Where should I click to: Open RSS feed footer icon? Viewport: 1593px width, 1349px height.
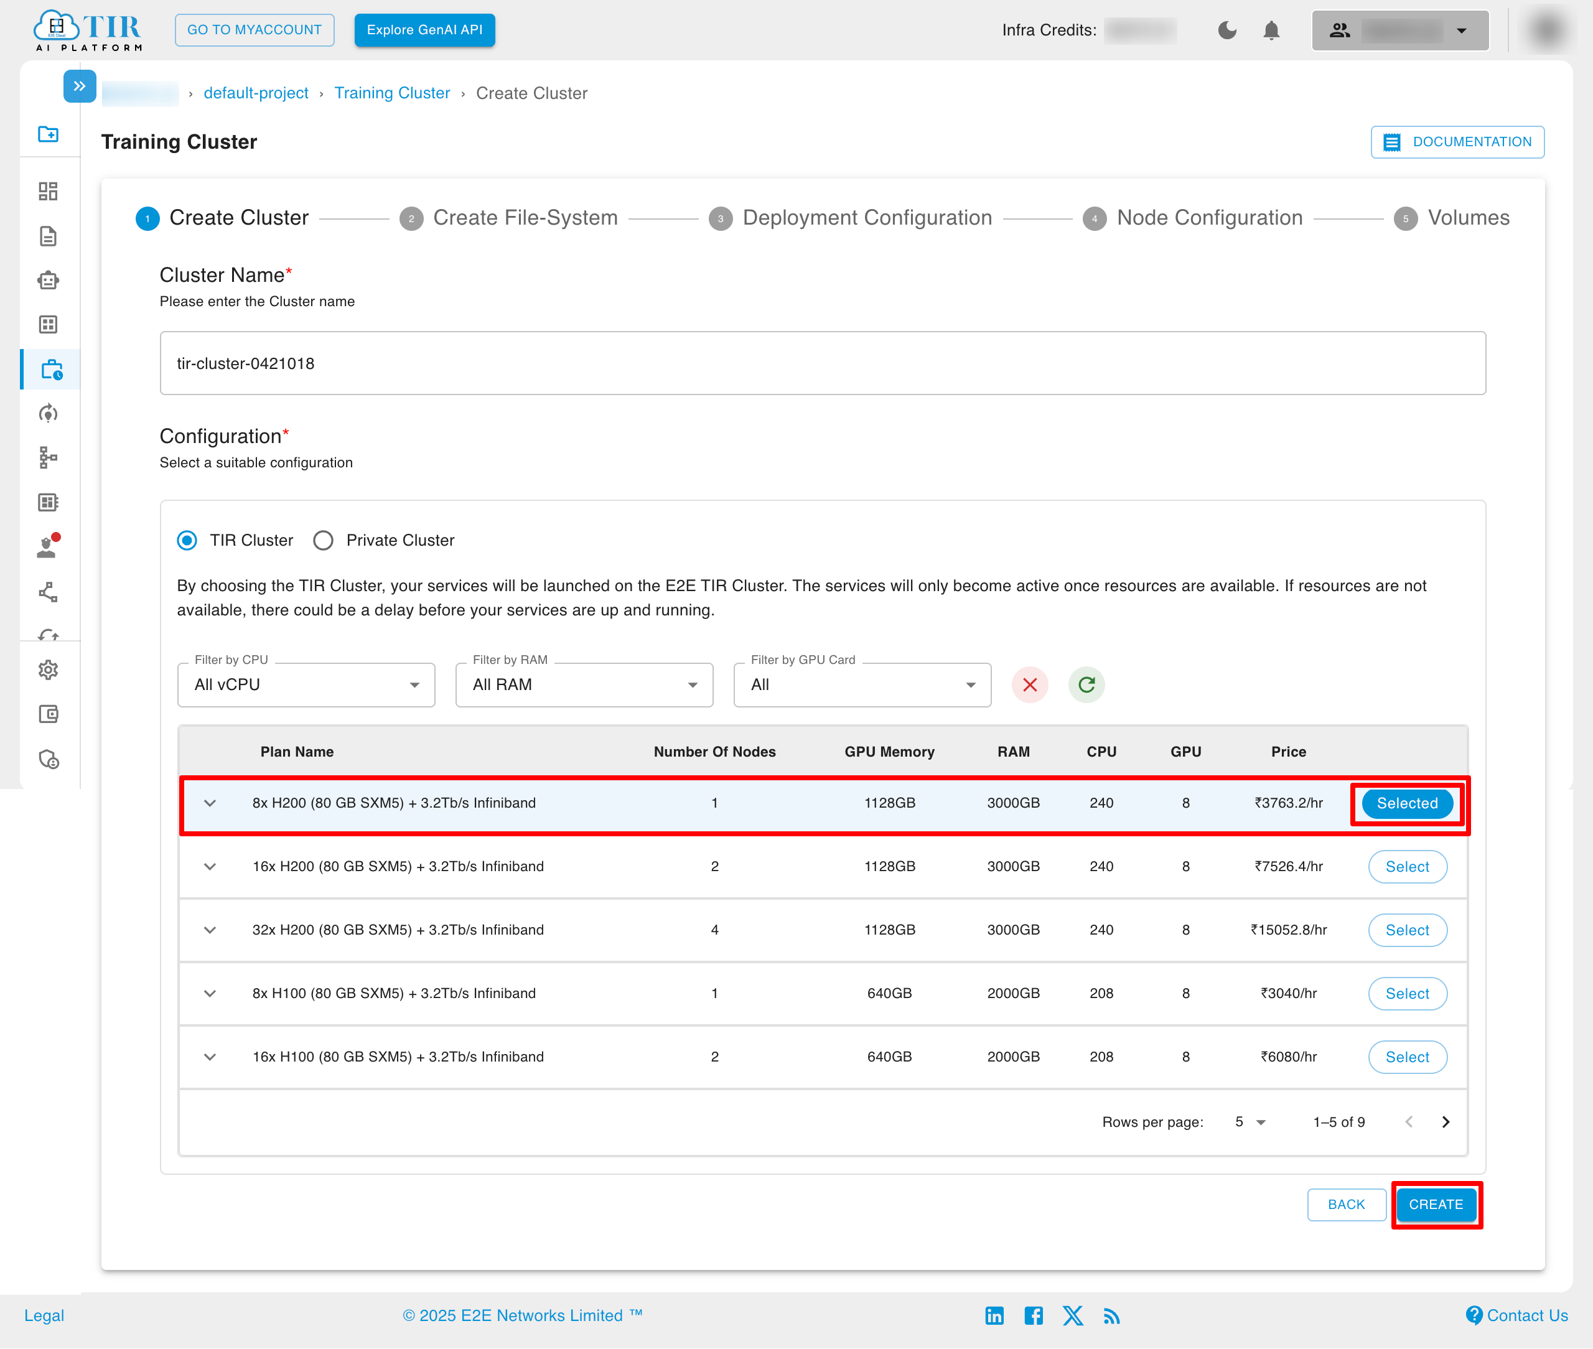[x=1112, y=1315]
